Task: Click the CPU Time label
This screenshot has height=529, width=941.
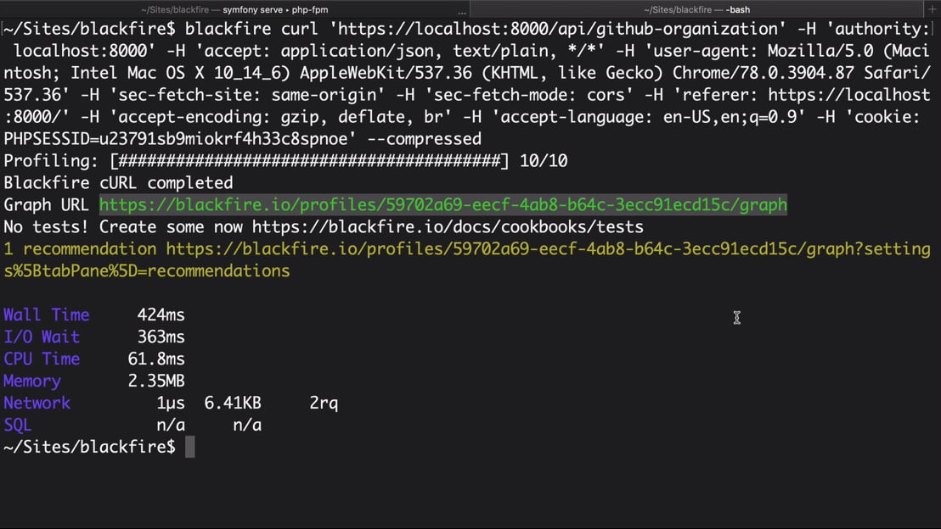Action: click(42, 359)
